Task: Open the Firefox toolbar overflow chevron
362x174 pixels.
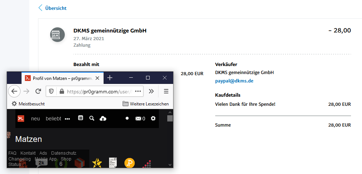Action: coord(151,91)
